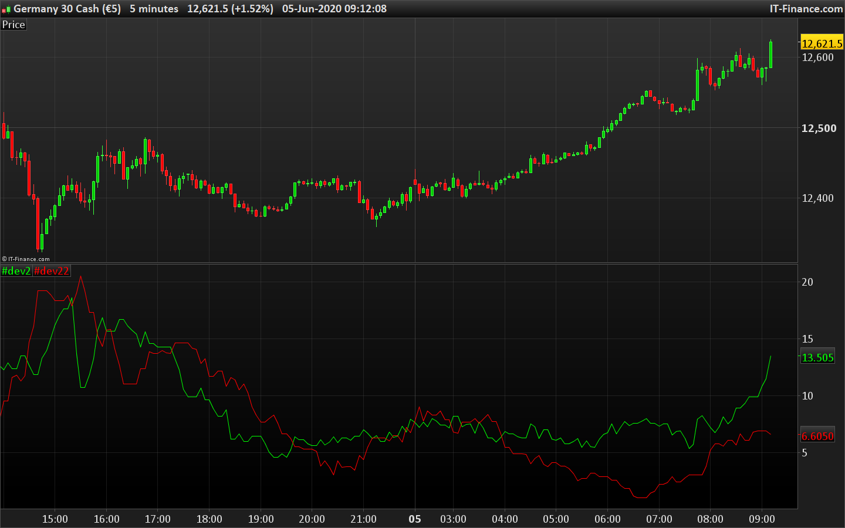Click the 06:00 time axis label
This screenshot has height=528, width=845.
[607, 519]
